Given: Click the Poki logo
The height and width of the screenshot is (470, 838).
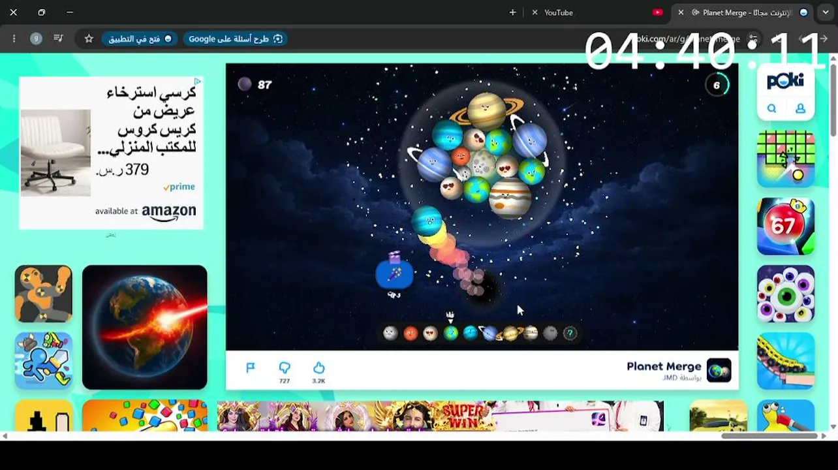Looking at the screenshot, I should [785, 81].
